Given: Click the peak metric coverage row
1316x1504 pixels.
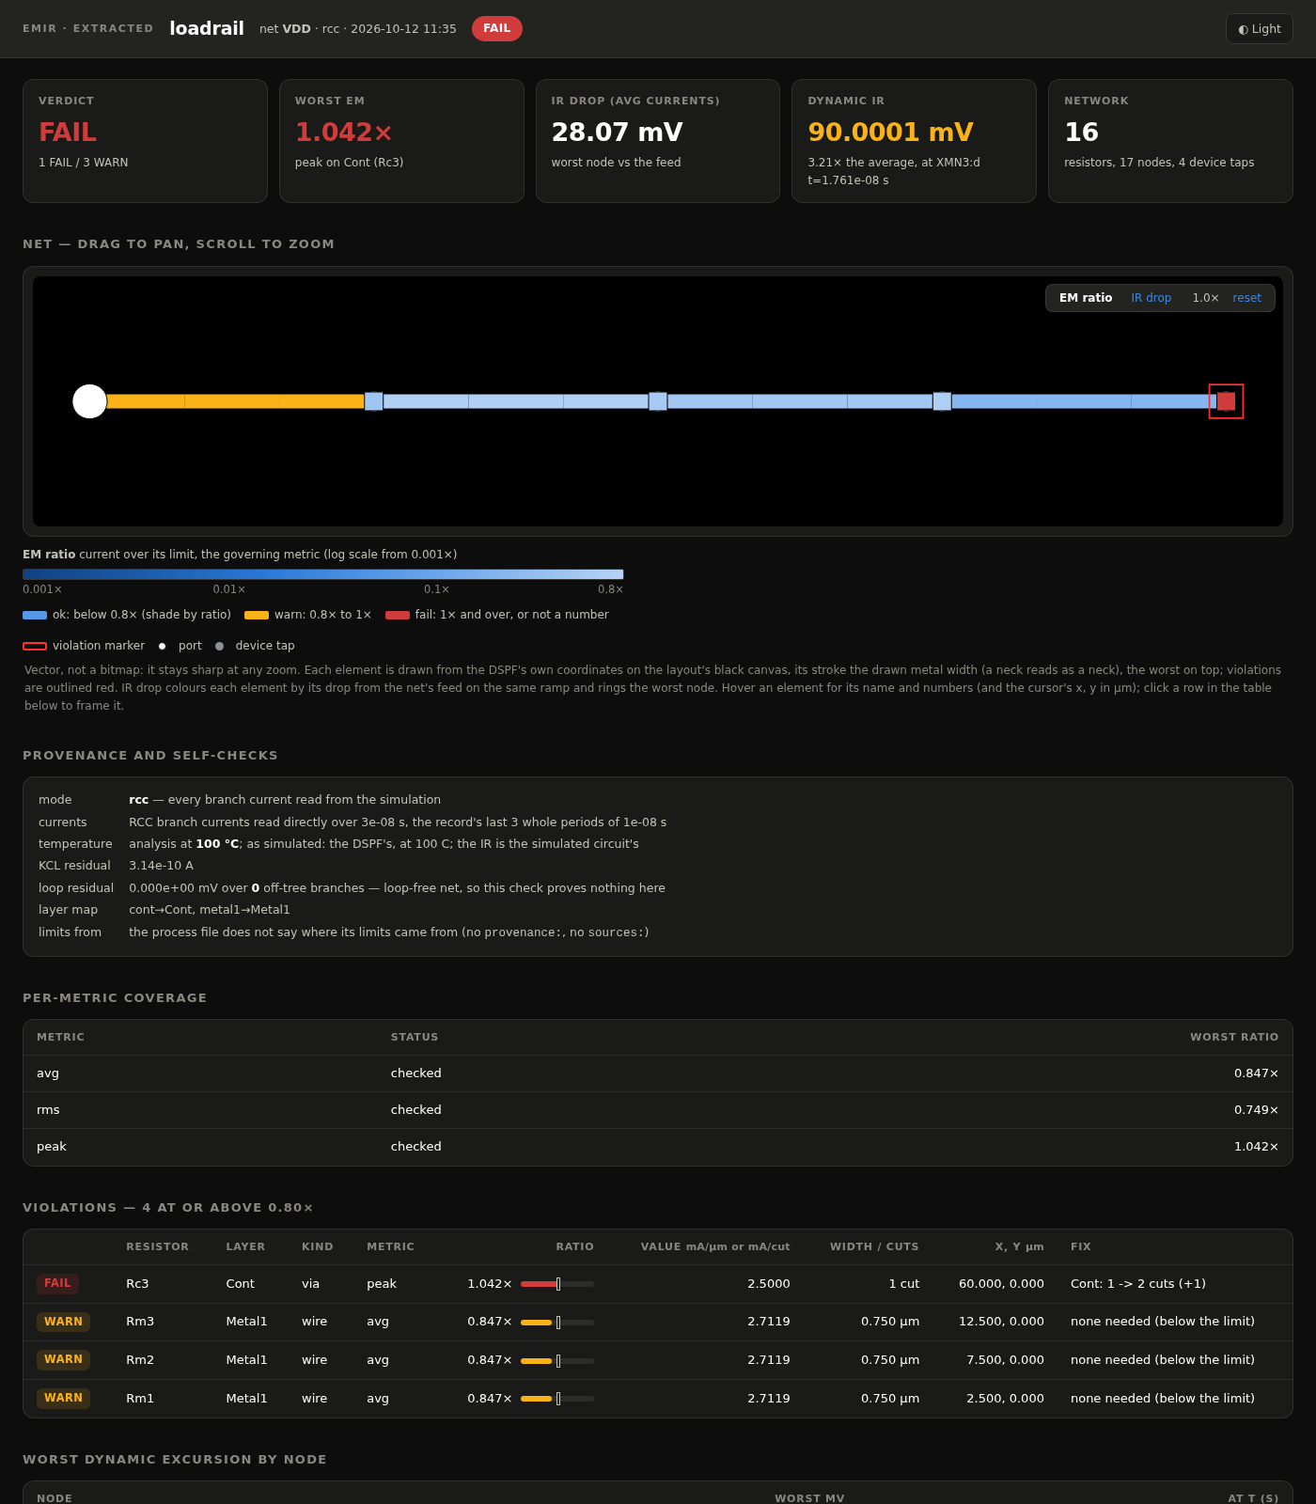Looking at the screenshot, I should (x=658, y=1147).
